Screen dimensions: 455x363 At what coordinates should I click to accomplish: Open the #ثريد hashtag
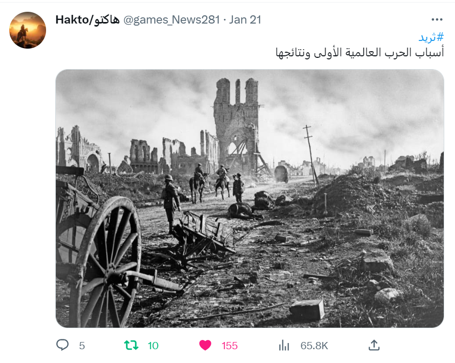431,37
